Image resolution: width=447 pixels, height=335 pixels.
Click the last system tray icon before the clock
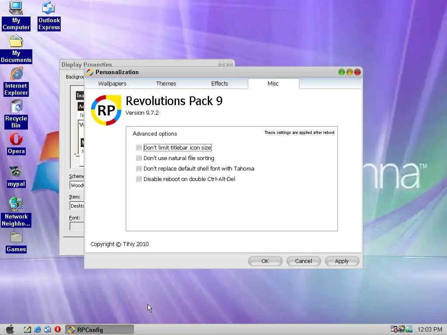click(409, 329)
